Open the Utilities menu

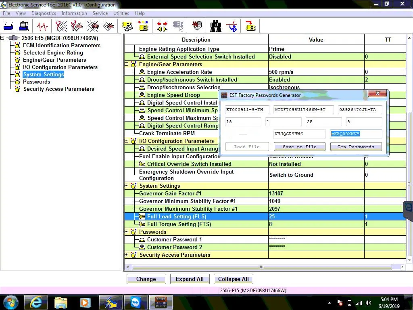(121, 13)
